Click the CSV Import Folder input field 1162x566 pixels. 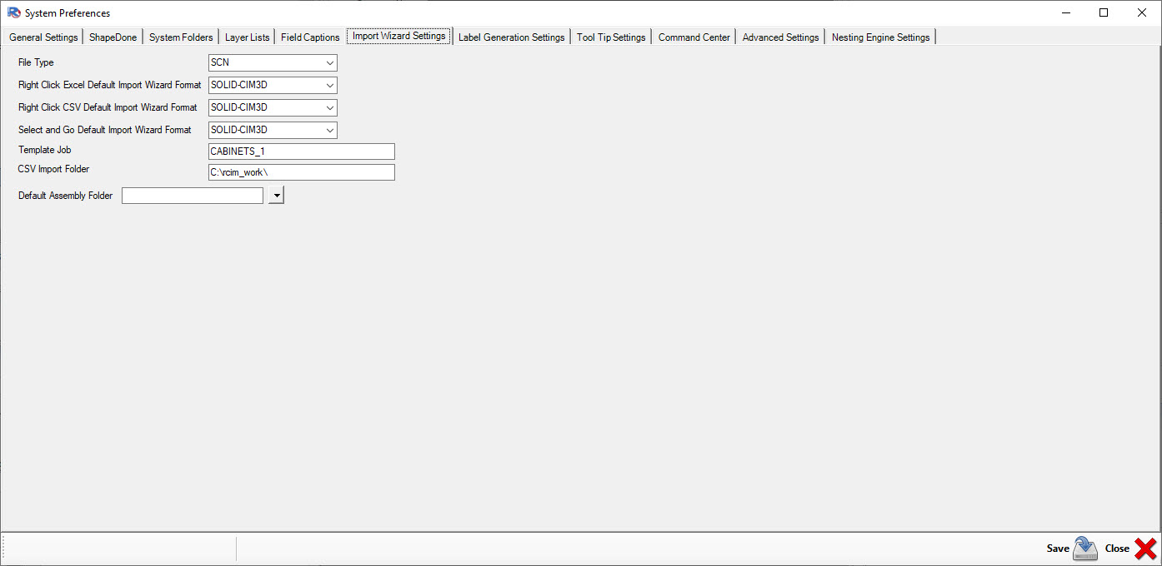point(301,171)
